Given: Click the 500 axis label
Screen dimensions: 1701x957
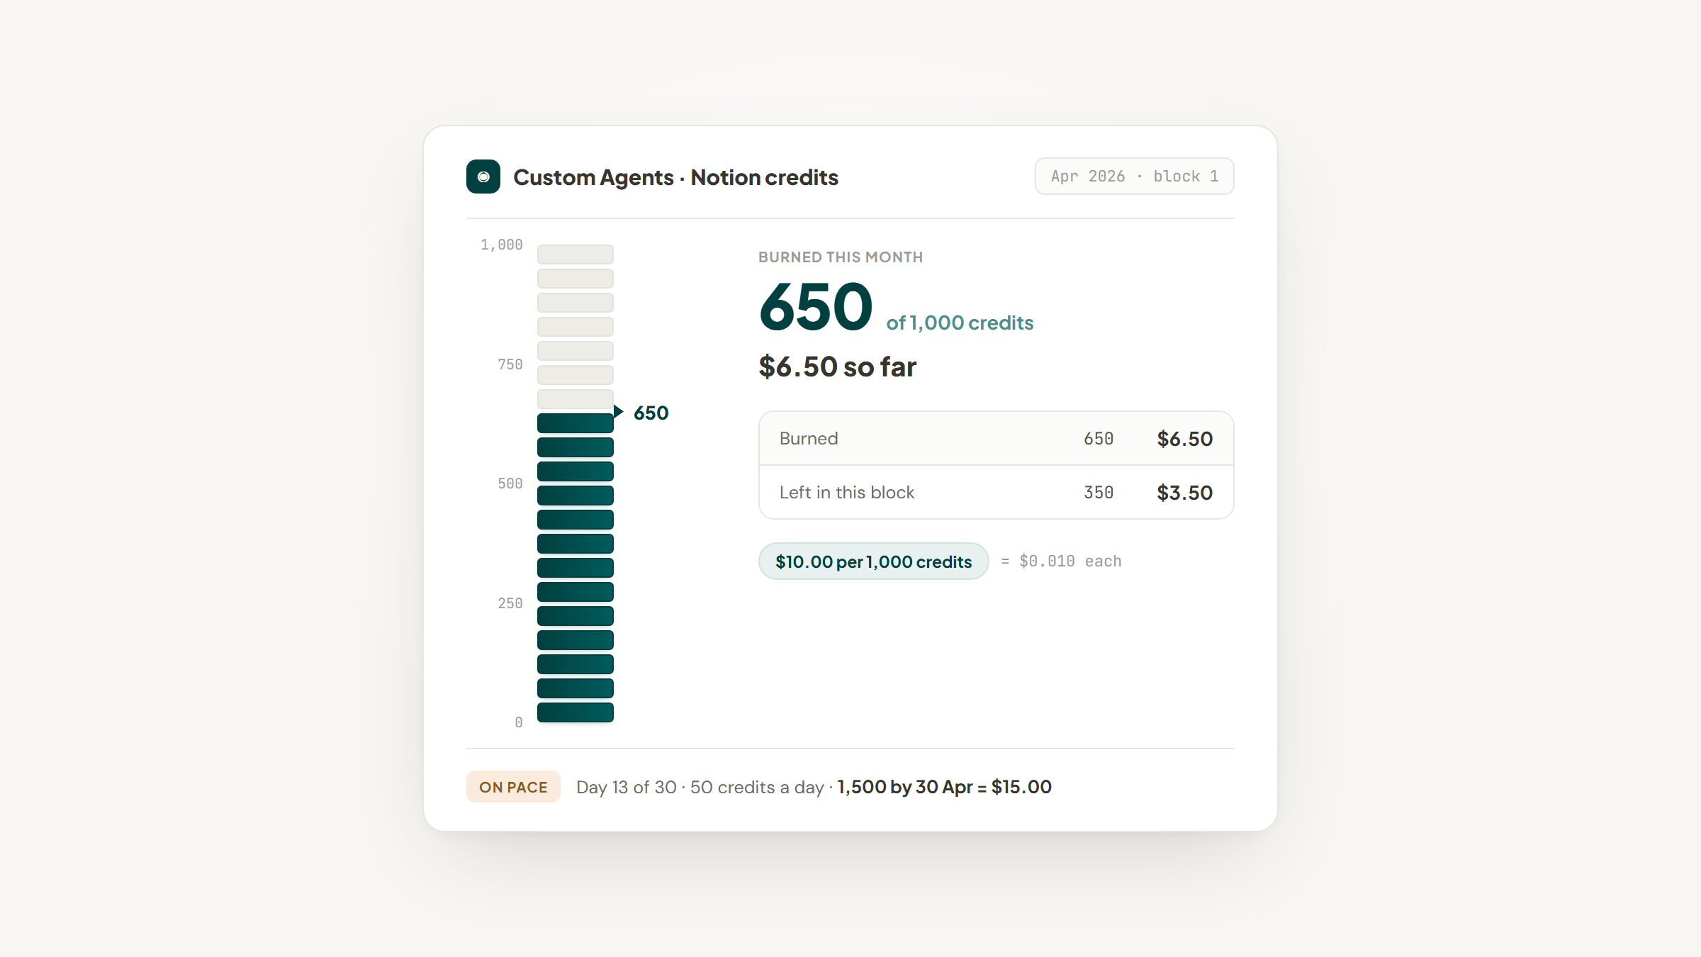Looking at the screenshot, I should tap(510, 483).
